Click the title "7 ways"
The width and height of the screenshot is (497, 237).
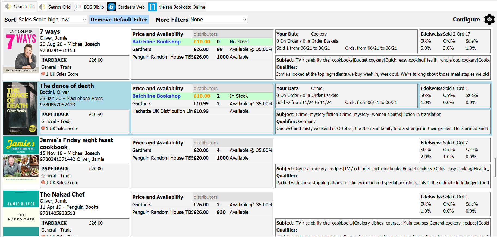(x=50, y=32)
